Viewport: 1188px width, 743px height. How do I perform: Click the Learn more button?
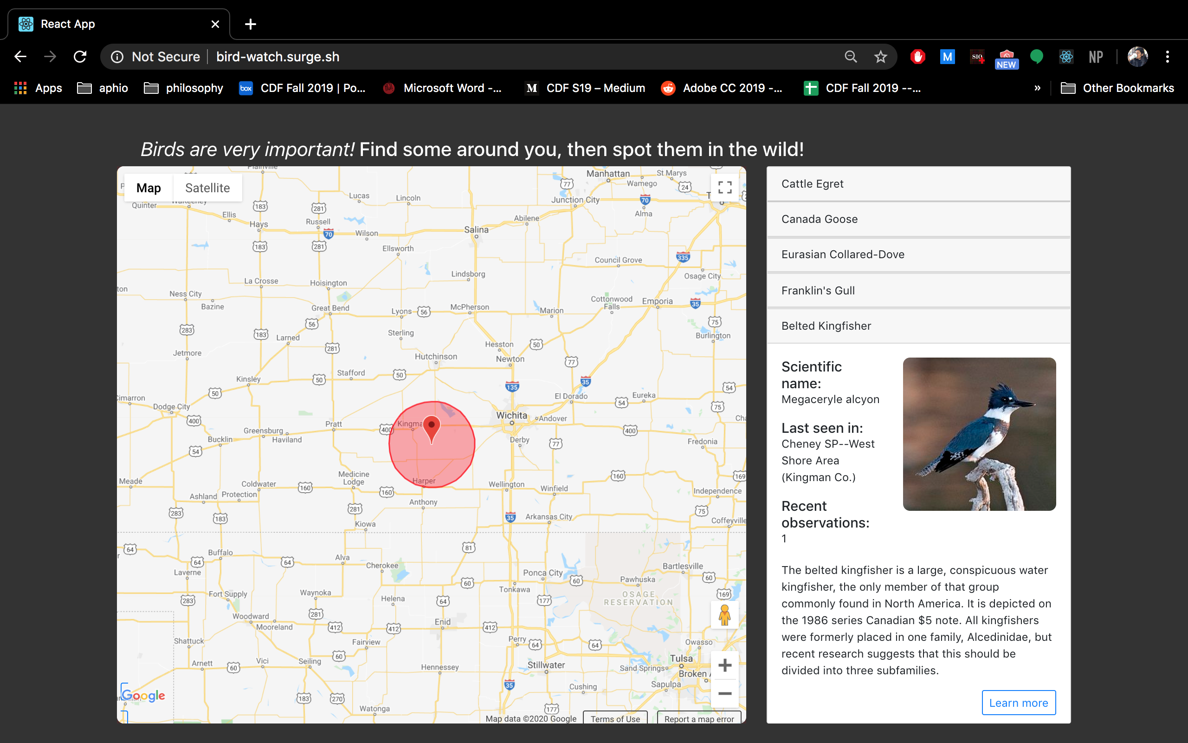tap(1018, 703)
